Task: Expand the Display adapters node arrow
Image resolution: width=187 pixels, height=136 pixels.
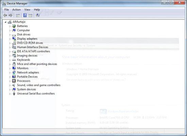Action: tap(10, 39)
